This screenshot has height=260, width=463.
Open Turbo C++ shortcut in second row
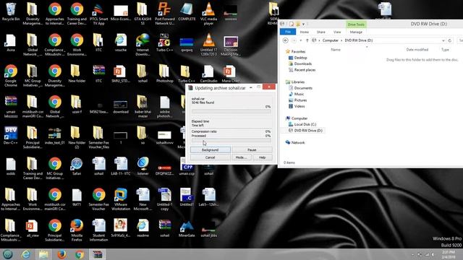pyautogui.click(x=164, y=43)
